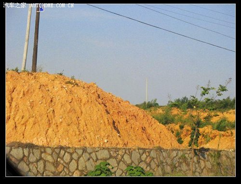
Task: Select the white concrete utility pole
Action: [x=27, y=37]
